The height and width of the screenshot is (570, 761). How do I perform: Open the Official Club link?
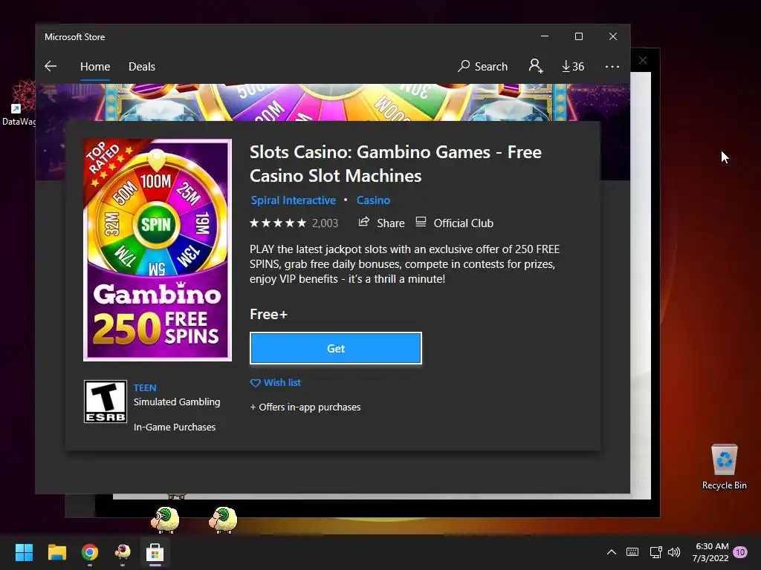pyautogui.click(x=454, y=223)
